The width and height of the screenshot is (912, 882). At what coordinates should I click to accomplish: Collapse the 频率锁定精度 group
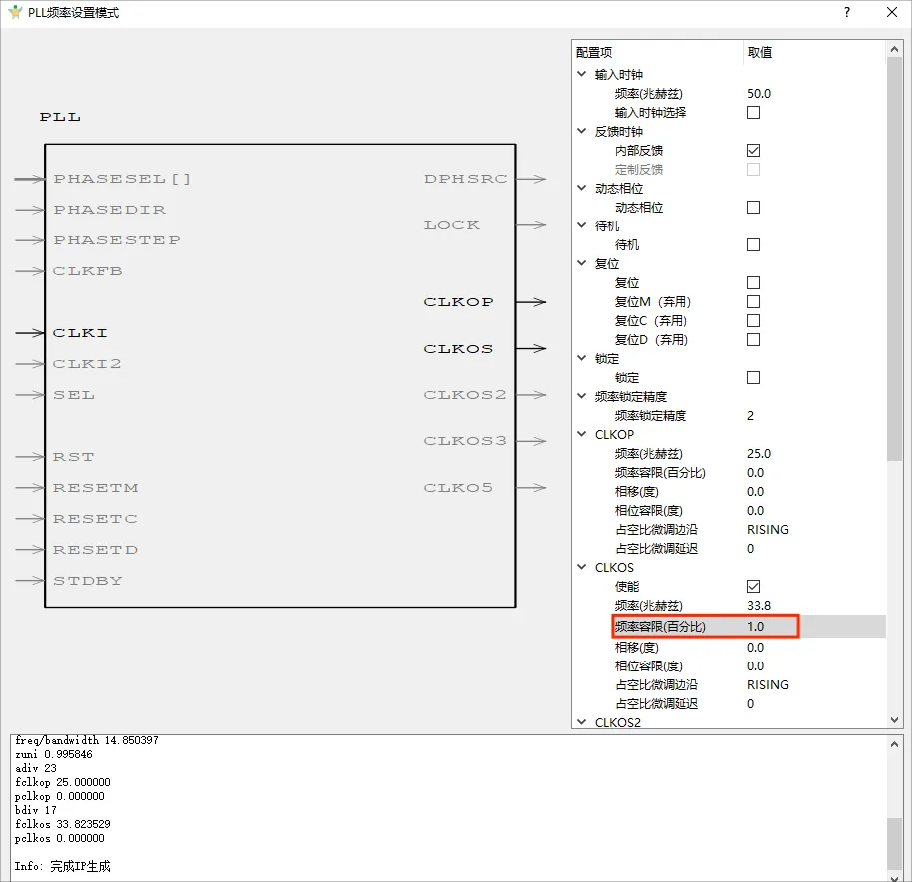[x=581, y=396]
